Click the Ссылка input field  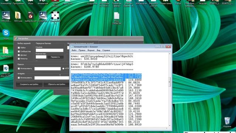[x=49, y=50]
